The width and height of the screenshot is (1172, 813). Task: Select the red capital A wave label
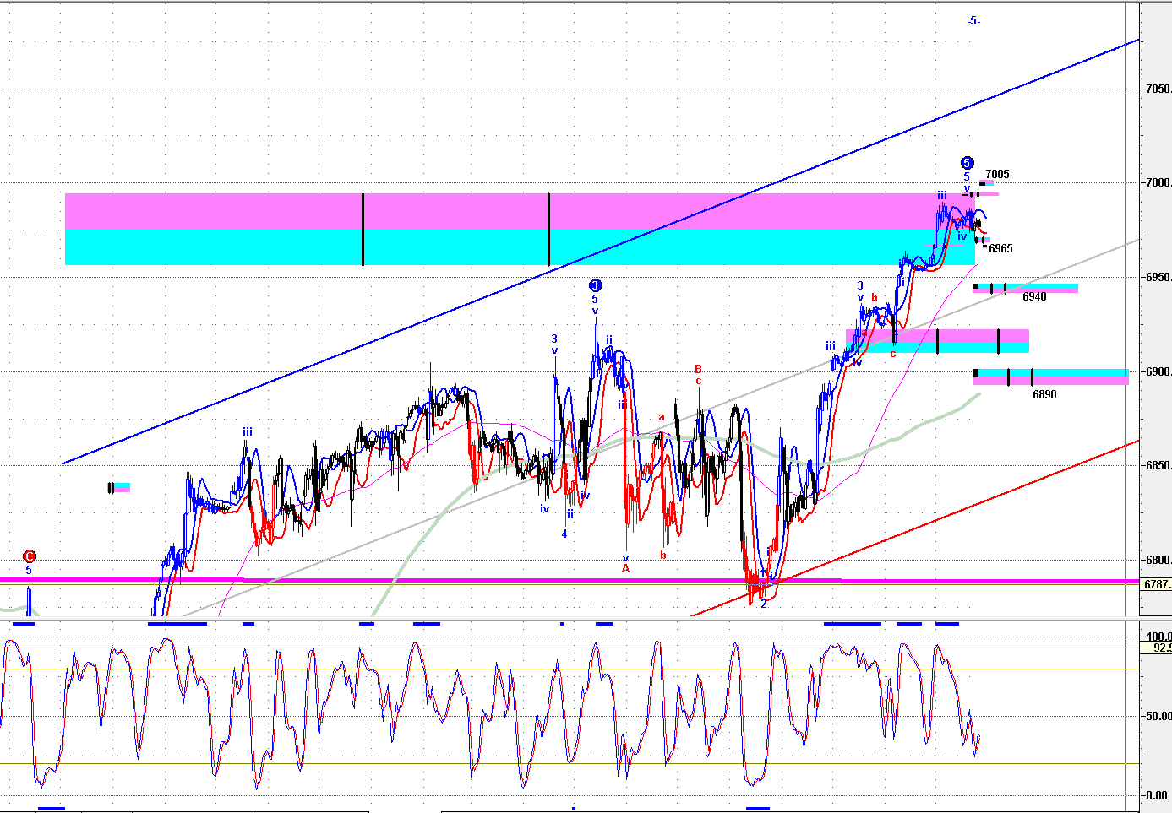pos(626,568)
